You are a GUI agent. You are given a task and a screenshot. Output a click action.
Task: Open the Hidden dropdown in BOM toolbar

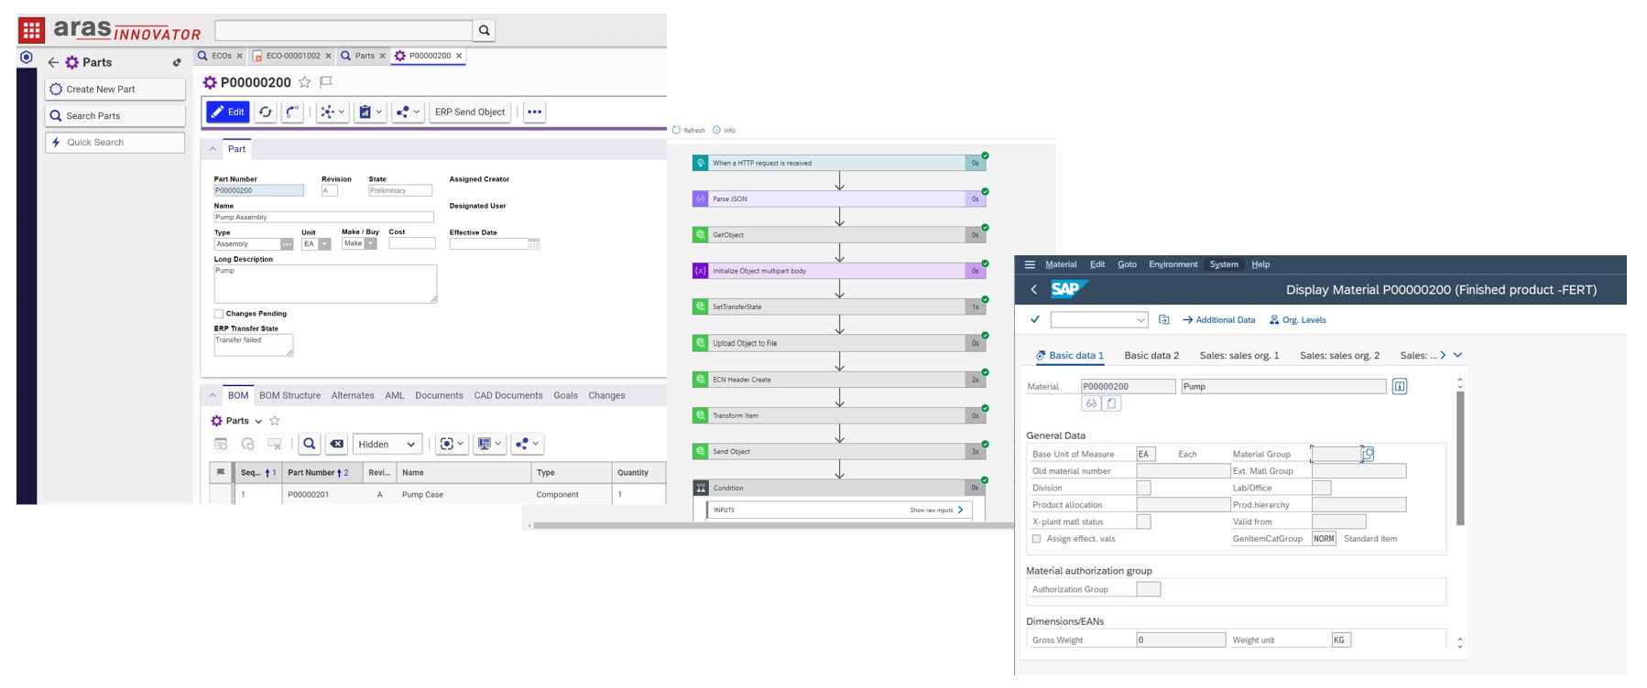pos(388,444)
